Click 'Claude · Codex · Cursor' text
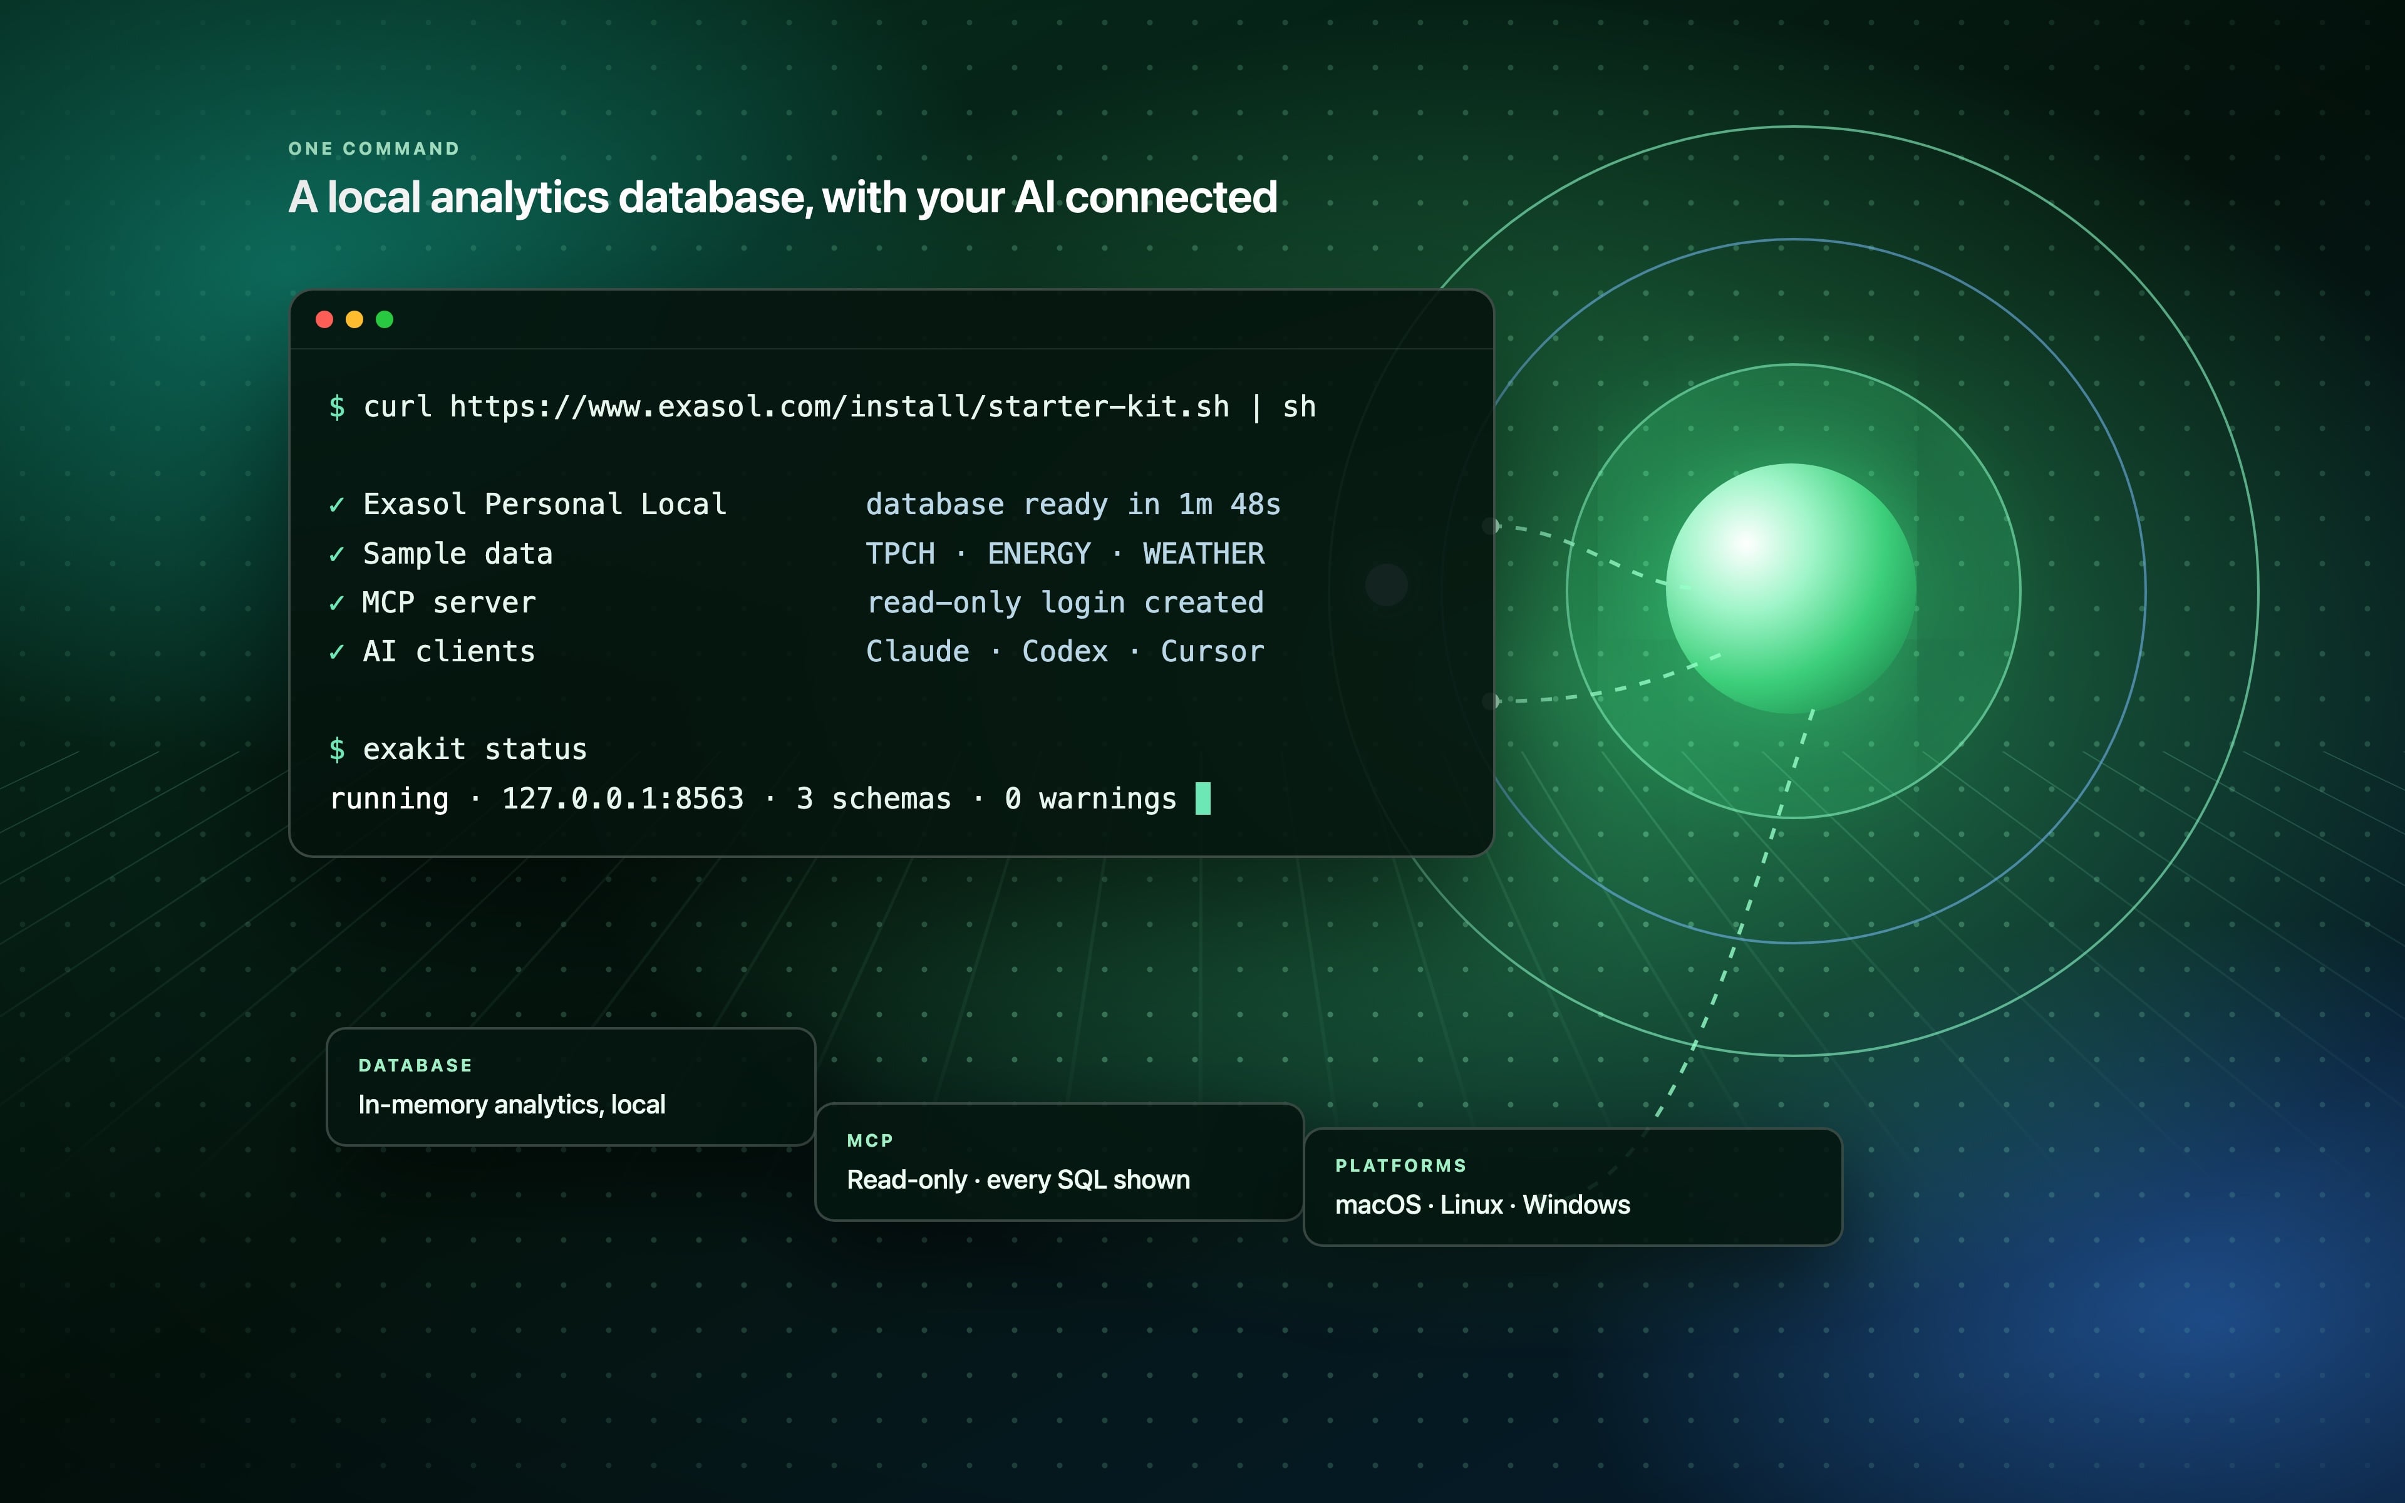The width and height of the screenshot is (2405, 1503). click(1065, 651)
